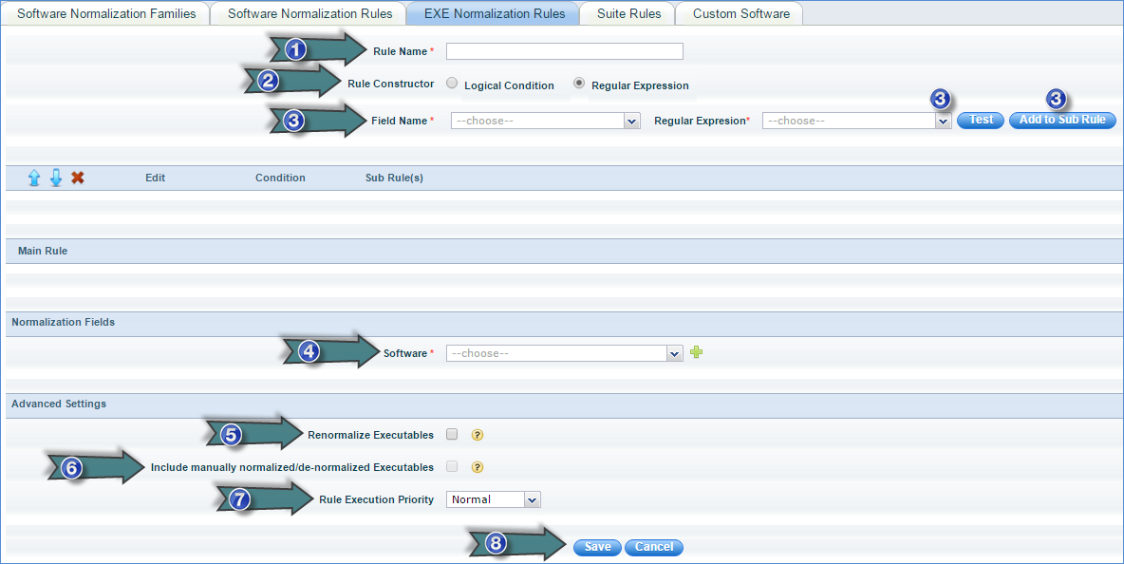
Task: Open help icon for Renormalize Executables
Action: tap(478, 435)
